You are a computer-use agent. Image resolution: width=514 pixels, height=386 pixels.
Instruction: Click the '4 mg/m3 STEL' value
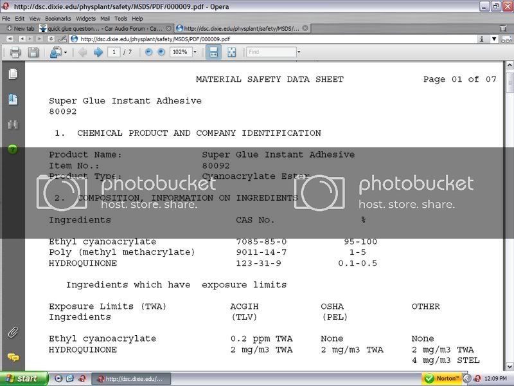point(445,360)
